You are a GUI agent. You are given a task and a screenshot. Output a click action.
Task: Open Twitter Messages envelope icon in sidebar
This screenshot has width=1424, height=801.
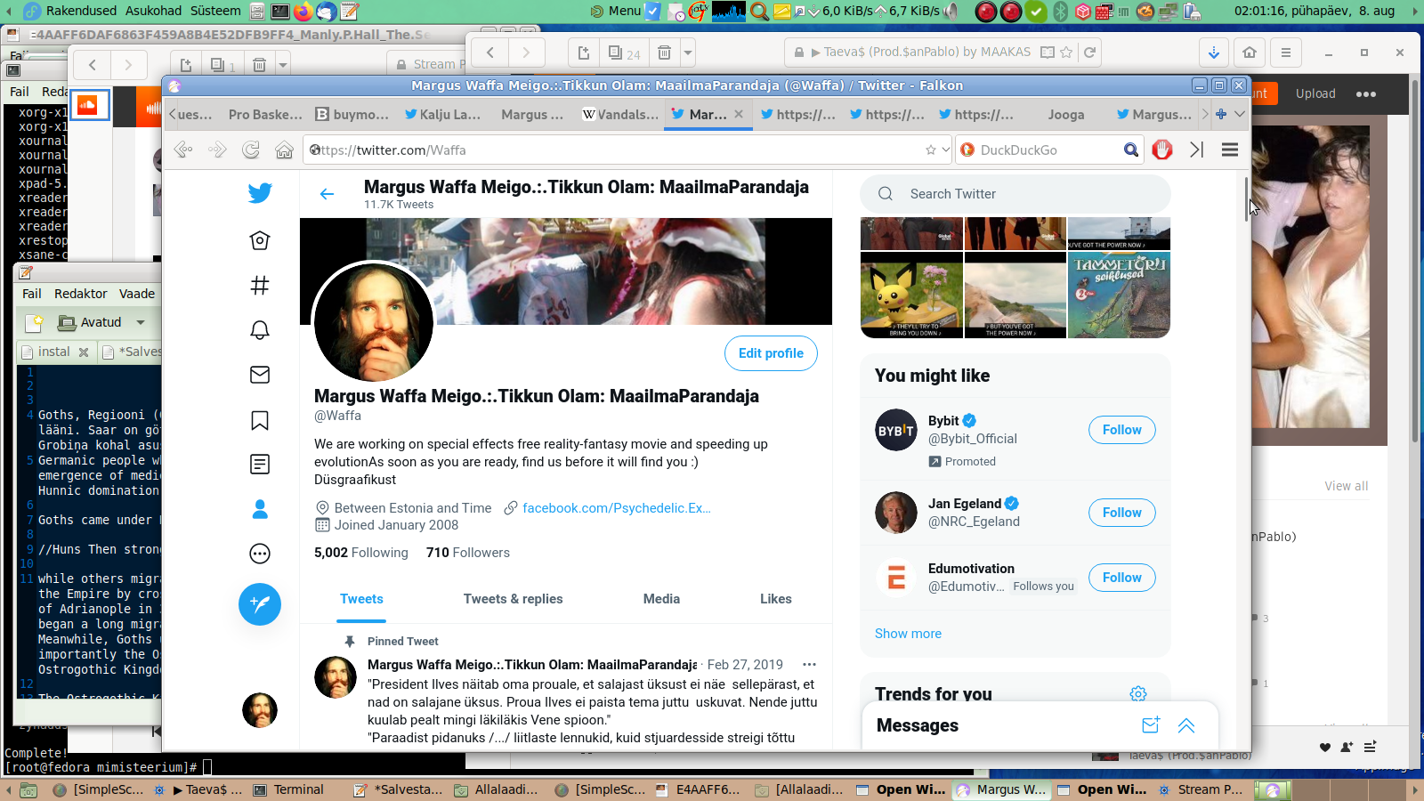pos(260,375)
